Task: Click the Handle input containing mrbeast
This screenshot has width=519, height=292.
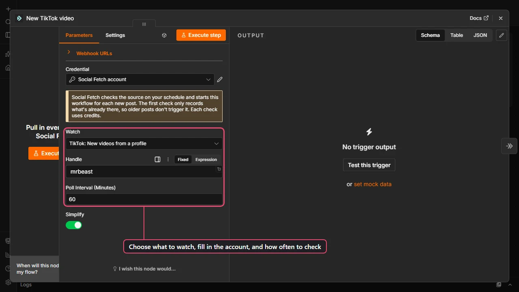Action: pyautogui.click(x=144, y=172)
